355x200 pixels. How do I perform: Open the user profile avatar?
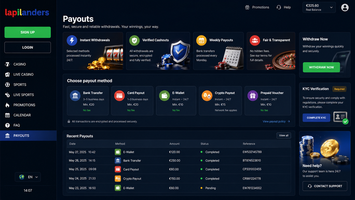(345, 7)
